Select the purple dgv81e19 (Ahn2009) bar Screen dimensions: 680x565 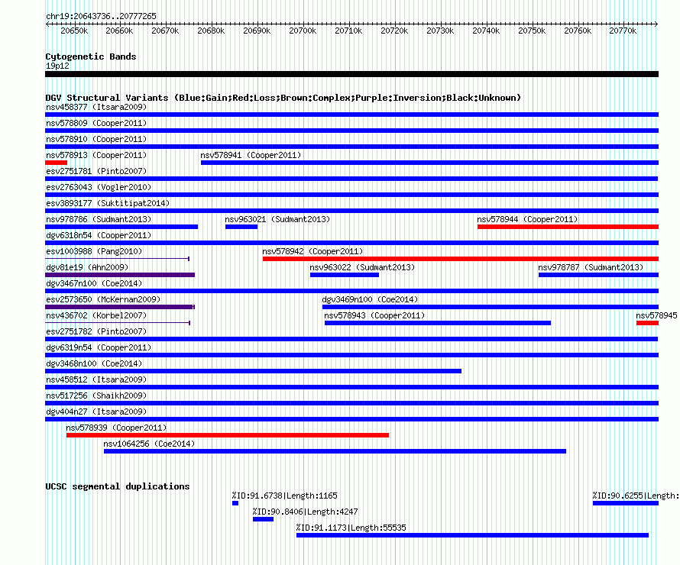tap(120, 275)
